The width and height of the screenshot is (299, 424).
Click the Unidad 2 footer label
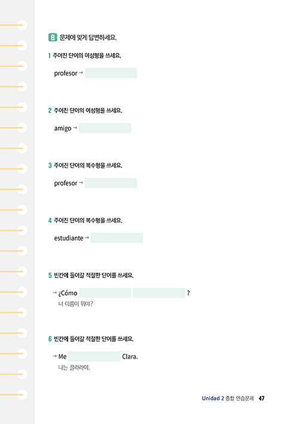point(213,398)
